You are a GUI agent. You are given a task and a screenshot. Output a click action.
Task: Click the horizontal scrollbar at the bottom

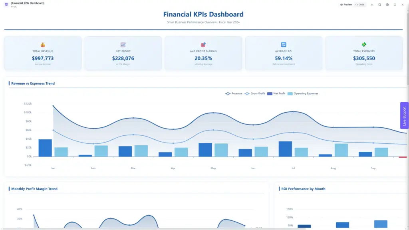(x=153, y=229)
